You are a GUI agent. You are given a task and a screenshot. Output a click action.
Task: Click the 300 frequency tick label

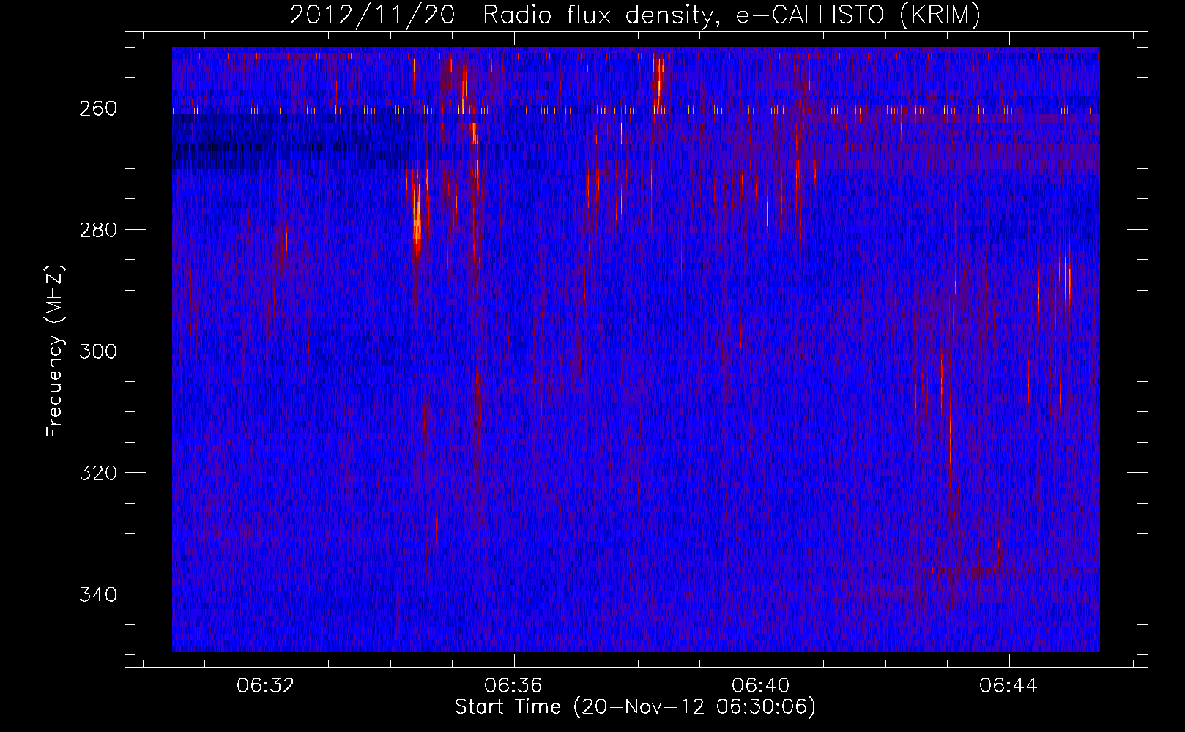[97, 351]
